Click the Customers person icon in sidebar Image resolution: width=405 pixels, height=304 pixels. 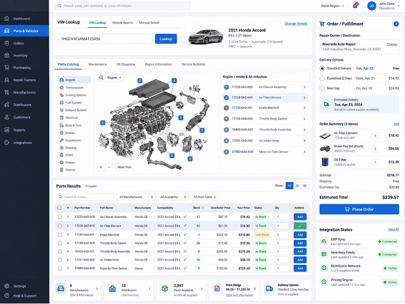(7, 117)
